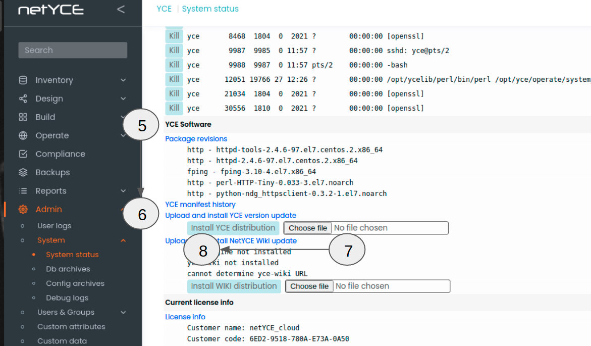Viewport: 591px width, 346px height.
Task: Expand the Users & Groups chevron
Action: [x=123, y=313]
